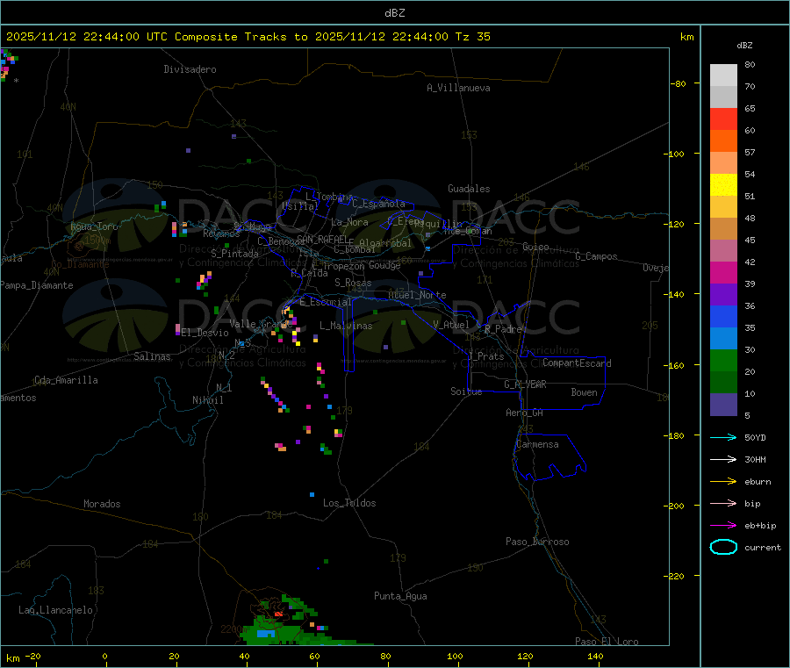Click the dBZ title at top
This screenshot has height=668, width=790.
point(394,13)
